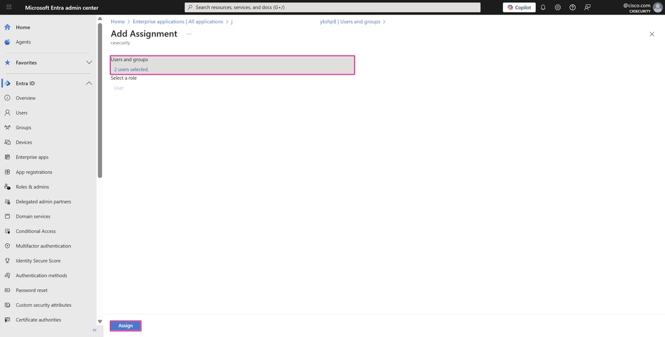Open the account avatar picture

(658, 7)
